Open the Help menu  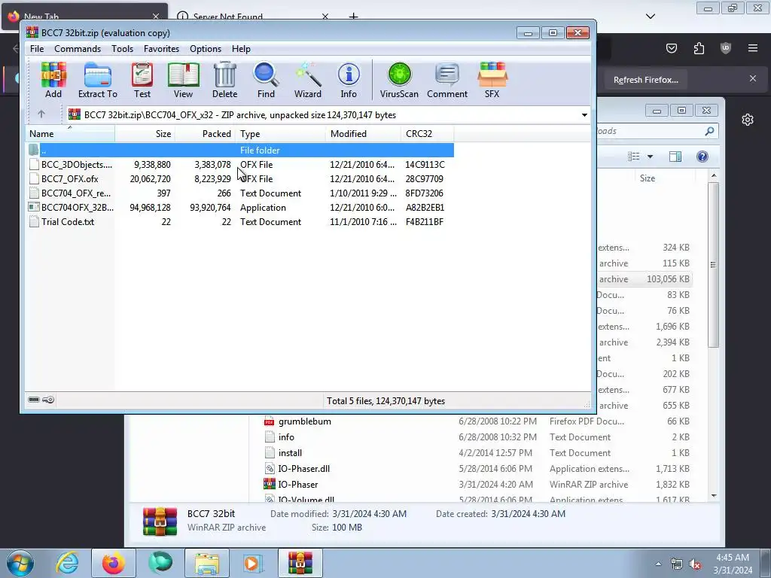point(241,49)
